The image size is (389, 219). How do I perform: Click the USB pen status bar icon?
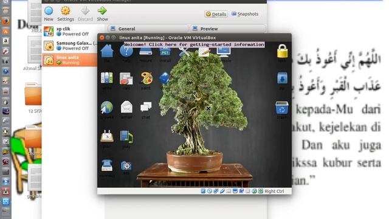click(x=222, y=191)
